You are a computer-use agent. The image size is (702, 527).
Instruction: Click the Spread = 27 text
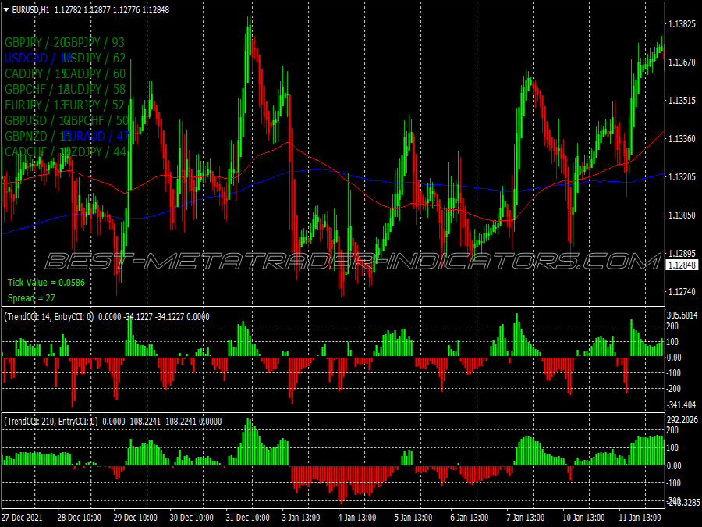[31, 298]
